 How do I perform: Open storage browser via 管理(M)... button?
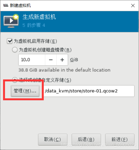point(25,91)
